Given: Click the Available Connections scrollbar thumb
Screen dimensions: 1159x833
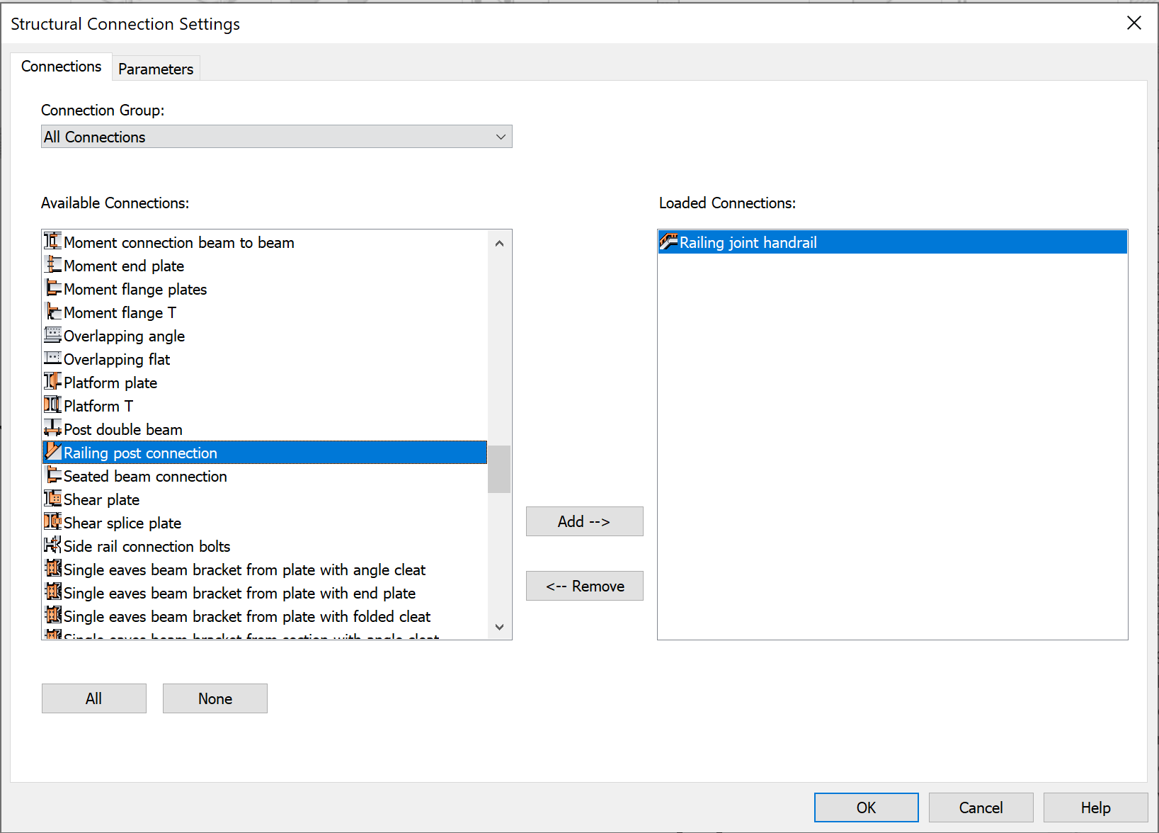Looking at the screenshot, I should click(499, 469).
